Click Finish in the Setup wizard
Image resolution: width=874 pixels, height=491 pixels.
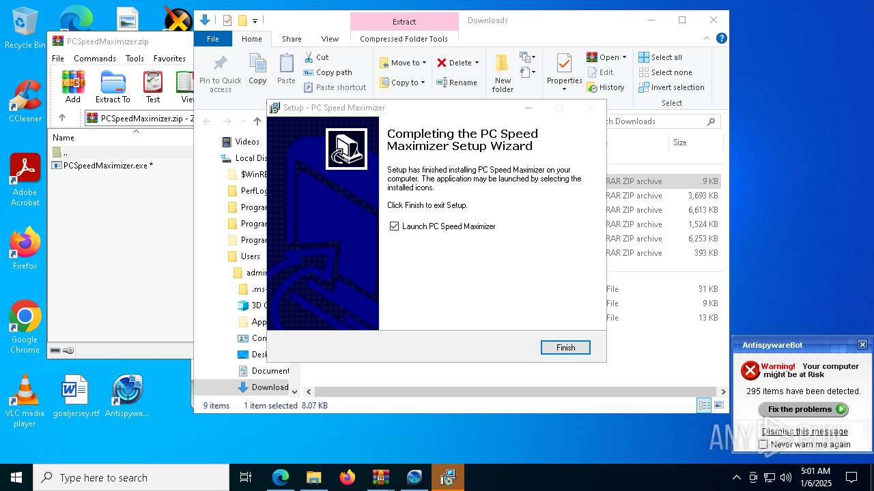pos(565,348)
